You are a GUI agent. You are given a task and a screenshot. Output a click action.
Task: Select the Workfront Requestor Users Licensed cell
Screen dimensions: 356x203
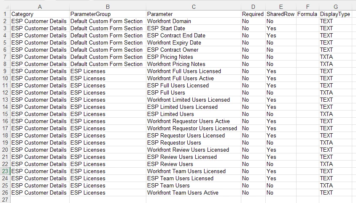pyautogui.click(x=194, y=128)
